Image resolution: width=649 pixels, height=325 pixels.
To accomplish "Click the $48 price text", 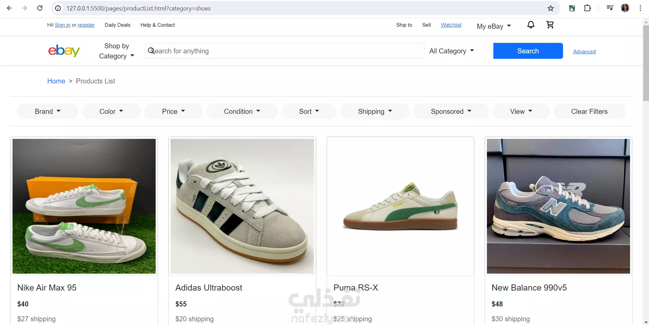I will [x=497, y=304].
